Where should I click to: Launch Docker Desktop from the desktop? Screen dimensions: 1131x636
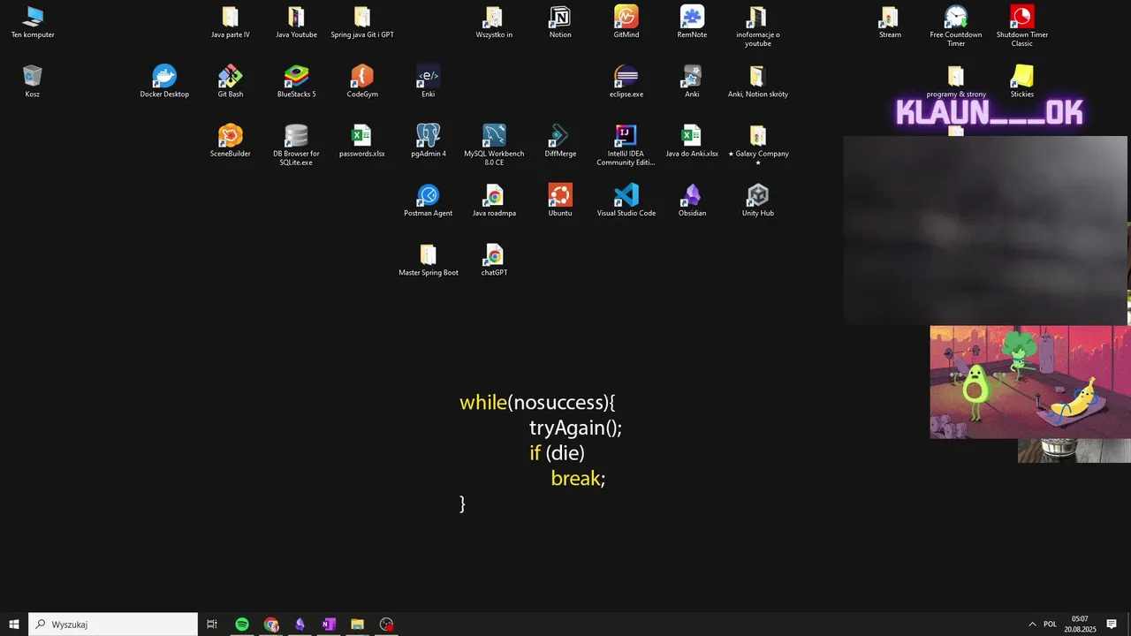[164, 81]
